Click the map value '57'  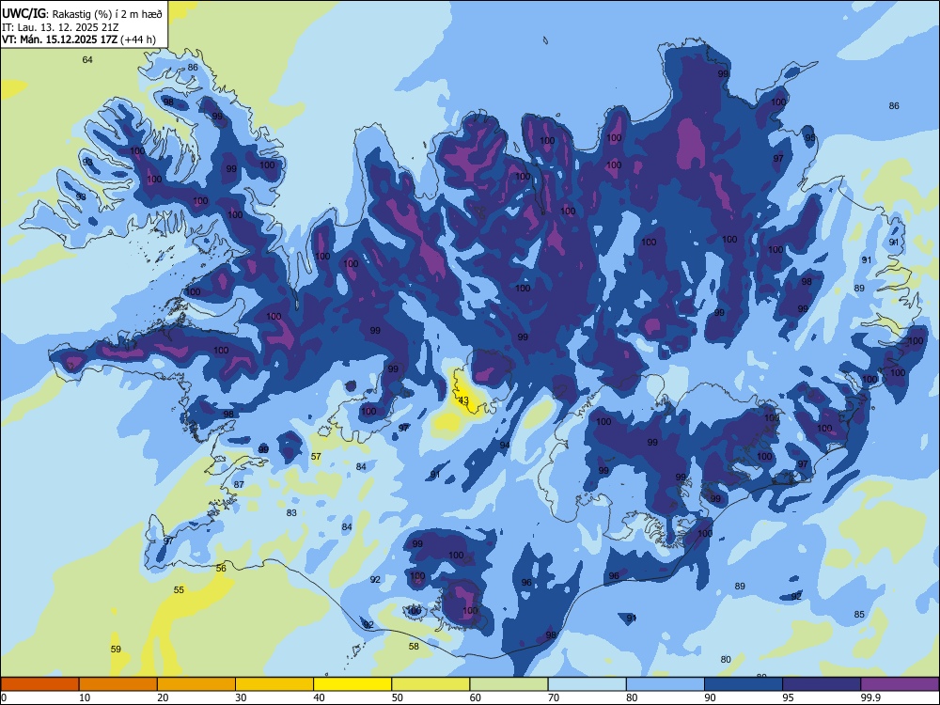tap(316, 456)
